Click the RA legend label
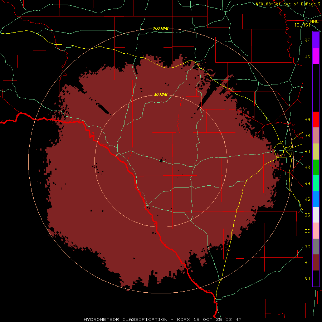This screenshot has width=322, height=322. 307,184
